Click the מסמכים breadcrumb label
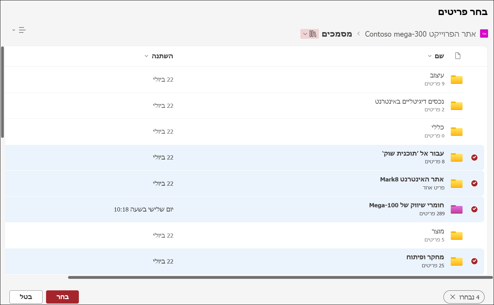The image size is (494, 305). click(337, 34)
